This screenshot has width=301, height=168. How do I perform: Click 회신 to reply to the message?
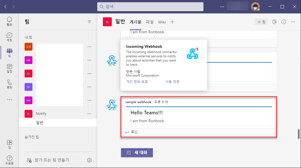click(132, 132)
